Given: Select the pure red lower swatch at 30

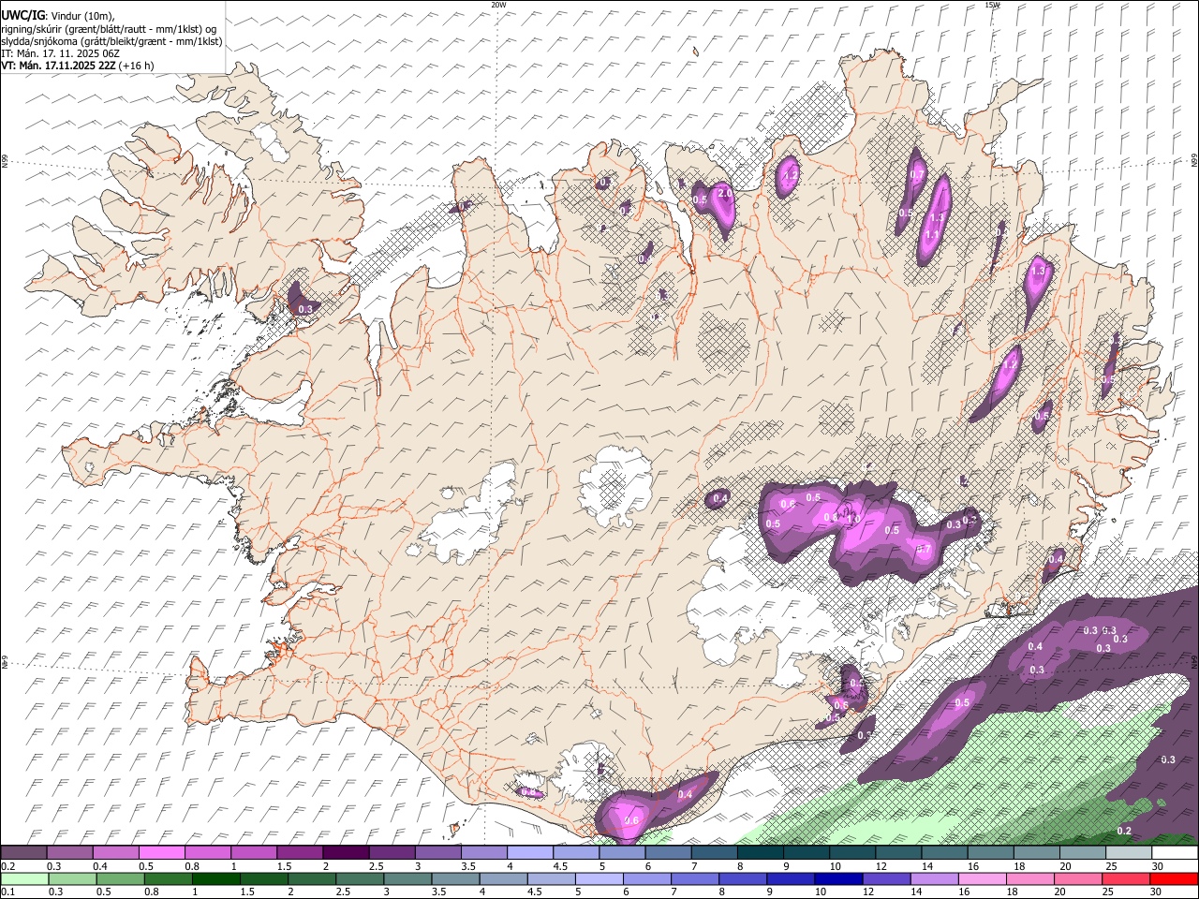Looking at the screenshot, I should [x=1174, y=878].
